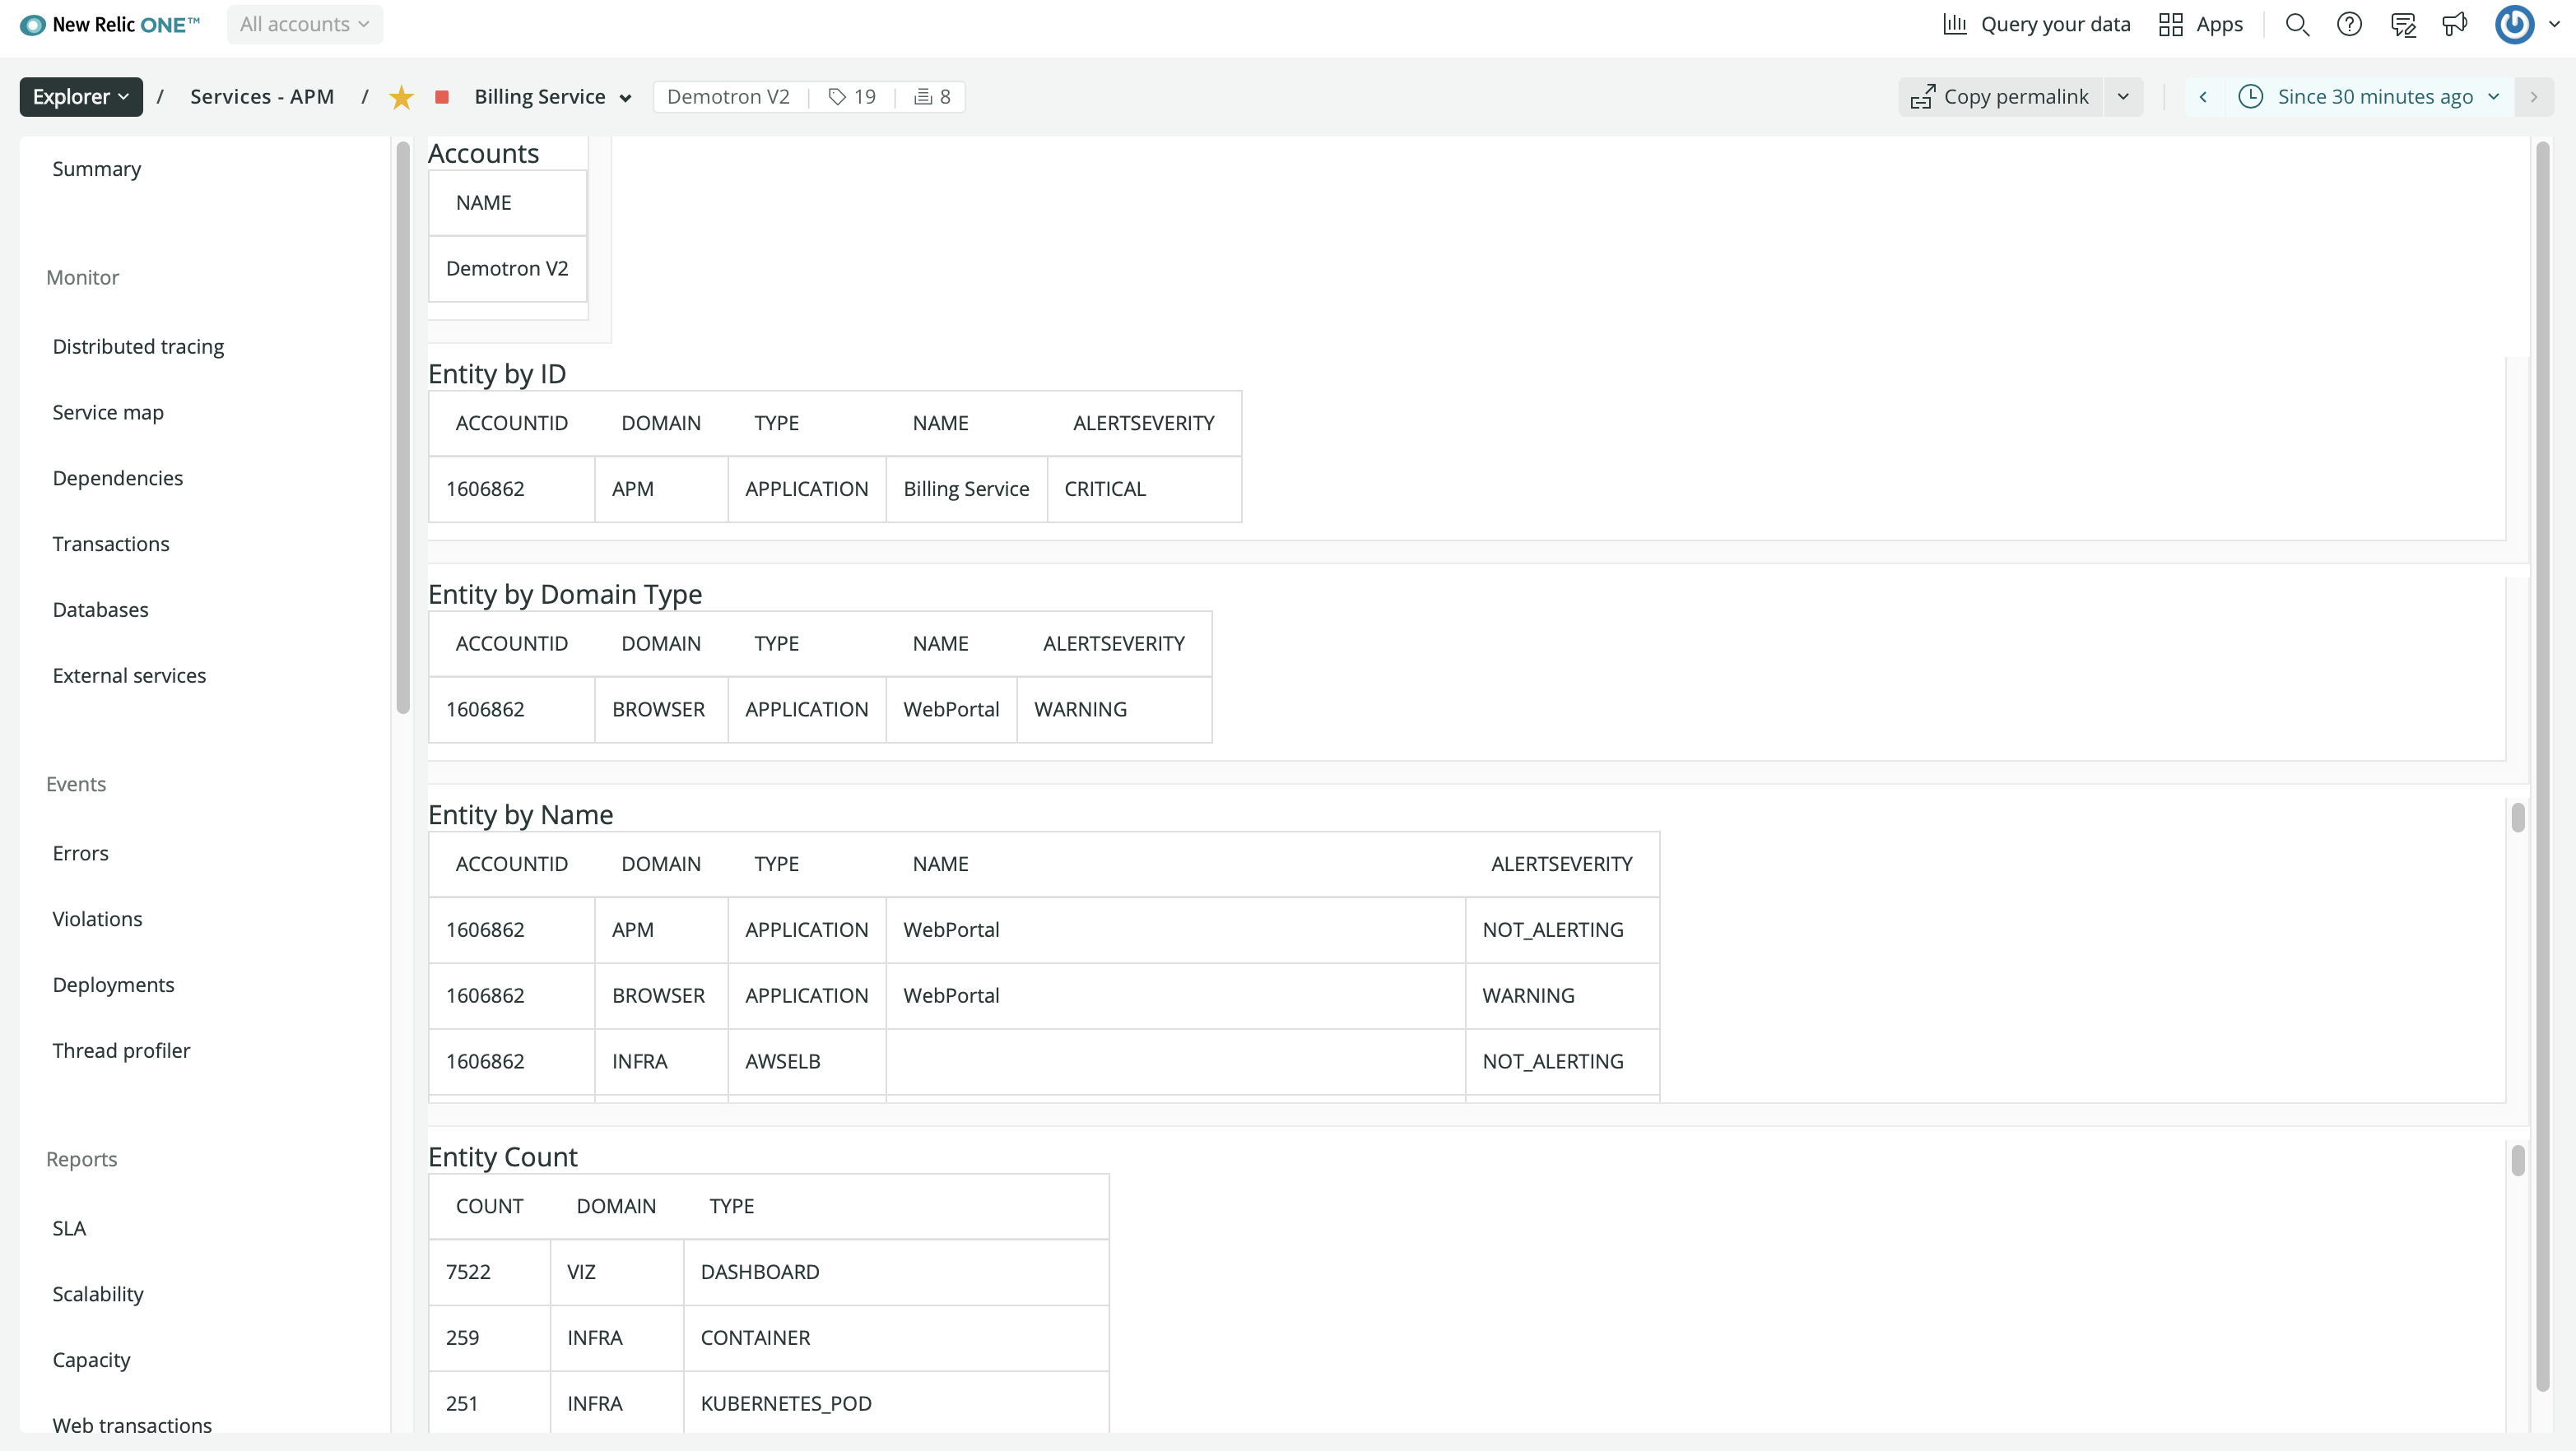Viewport: 2576px width, 1451px height.
Task: Click the Services - APM breadcrumb link
Action: (x=262, y=97)
